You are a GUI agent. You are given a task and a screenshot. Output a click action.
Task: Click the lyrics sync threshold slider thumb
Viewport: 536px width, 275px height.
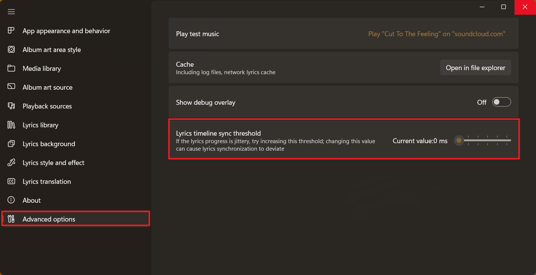(459, 141)
